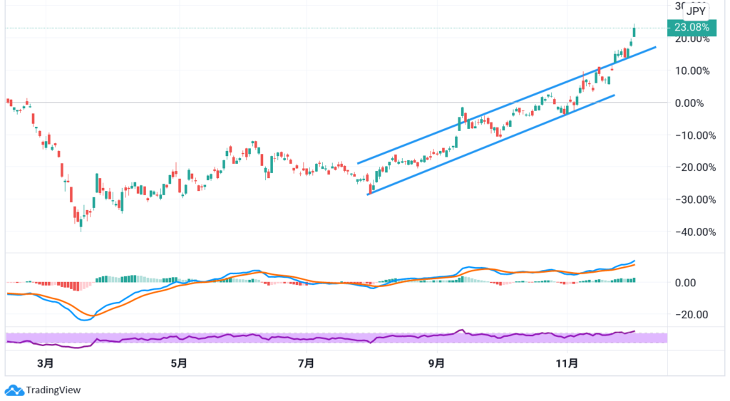Click the -10.00% price axis label
The image size is (730, 401).
pos(692,135)
